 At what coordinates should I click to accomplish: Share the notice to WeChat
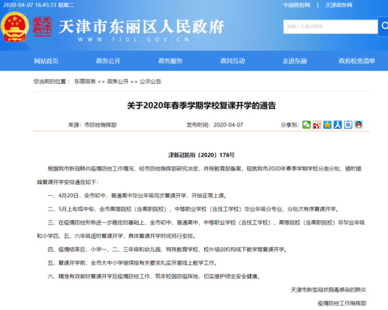tap(306, 125)
